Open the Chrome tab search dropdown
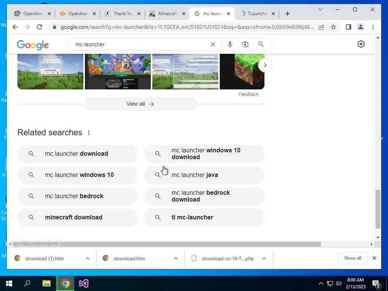This screenshot has height=291, width=388. [320, 9]
